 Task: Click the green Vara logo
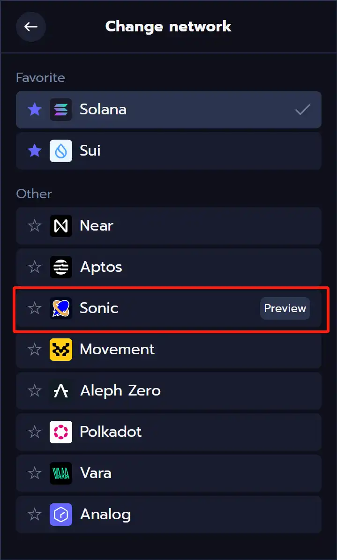61,473
